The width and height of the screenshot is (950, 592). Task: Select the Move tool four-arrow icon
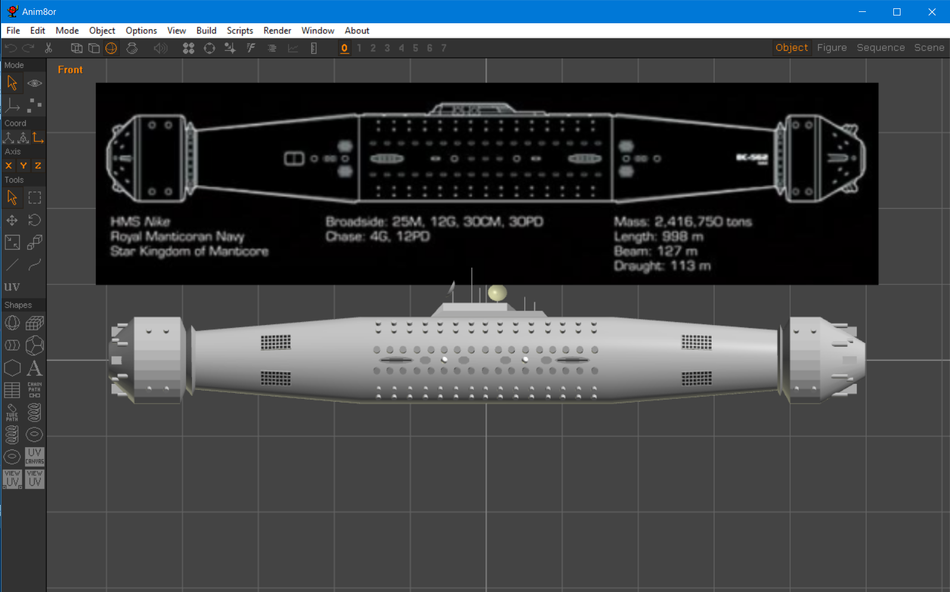[12, 221]
